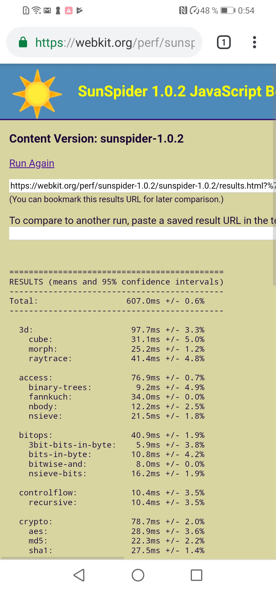Tap the Wi-Fi status icon
The image size is (276, 591).
coord(37,10)
